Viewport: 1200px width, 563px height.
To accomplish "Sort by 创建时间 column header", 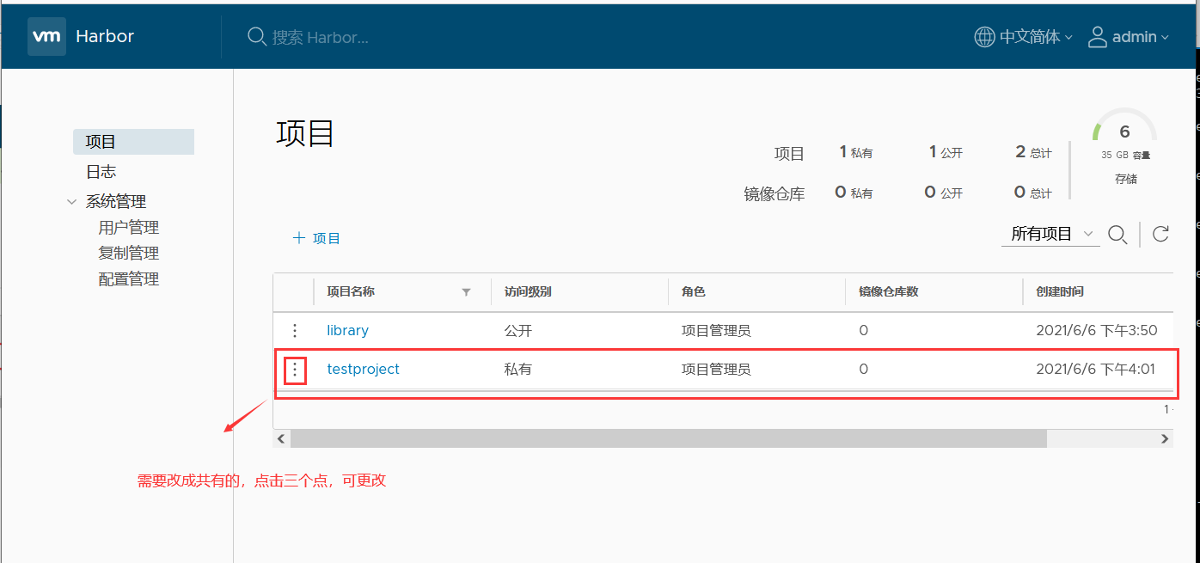I will pyautogui.click(x=1060, y=292).
